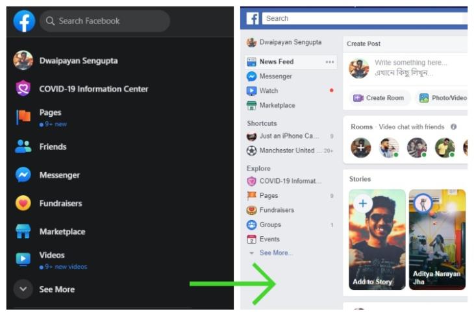Click the red dot beside Watch
Image resolution: width=474 pixels, height=316 pixels.
tap(332, 90)
